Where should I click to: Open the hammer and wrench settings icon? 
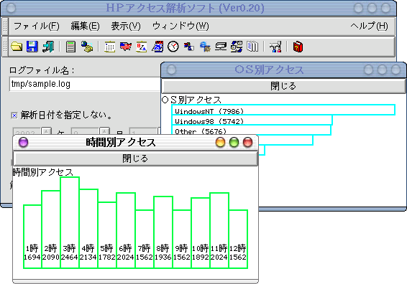(275, 47)
